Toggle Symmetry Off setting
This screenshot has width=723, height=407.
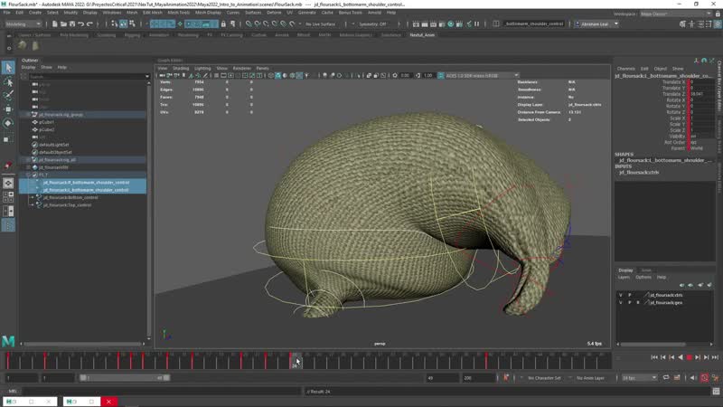point(372,24)
